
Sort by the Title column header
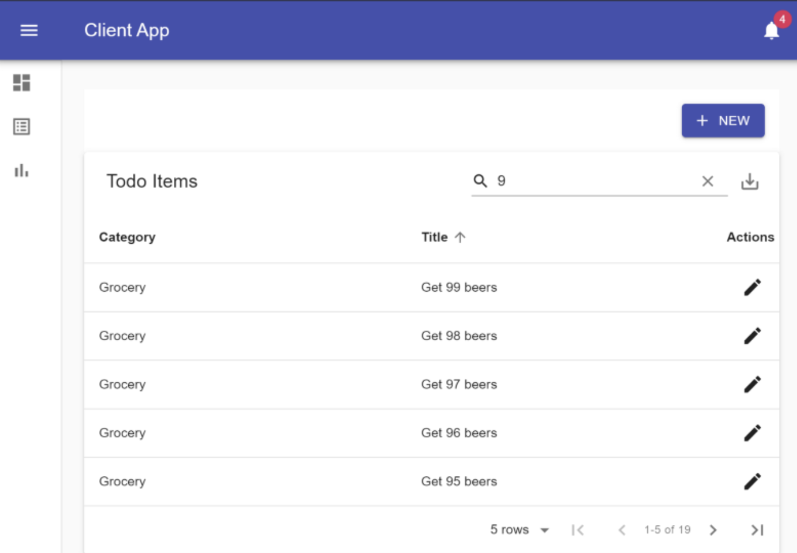435,237
